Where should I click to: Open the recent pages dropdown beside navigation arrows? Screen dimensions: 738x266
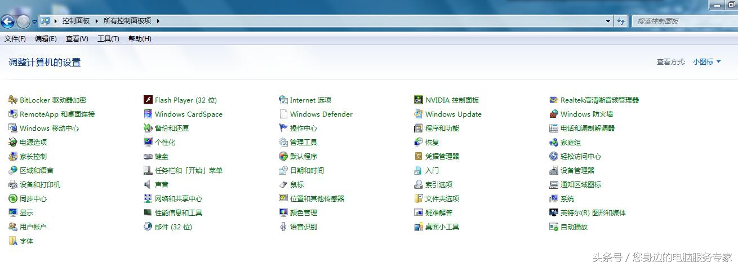pyautogui.click(x=34, y=21)
